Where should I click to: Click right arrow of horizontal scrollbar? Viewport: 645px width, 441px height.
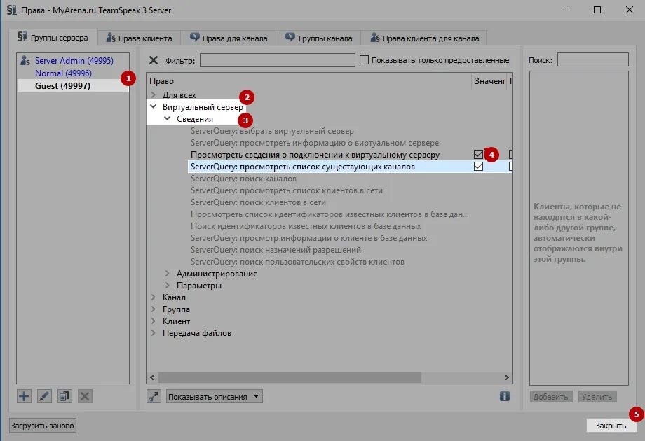506,377
